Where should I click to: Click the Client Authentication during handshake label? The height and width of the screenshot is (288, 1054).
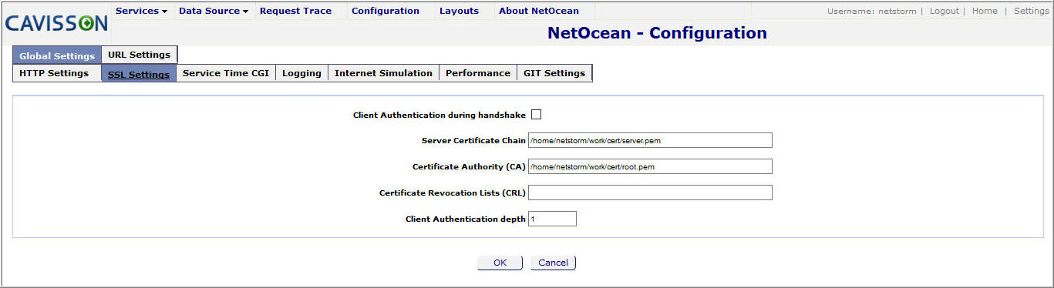[439, 116]
